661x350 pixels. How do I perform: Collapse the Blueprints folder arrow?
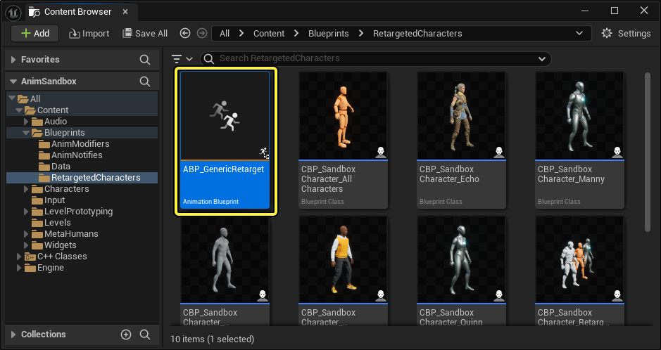26,133
